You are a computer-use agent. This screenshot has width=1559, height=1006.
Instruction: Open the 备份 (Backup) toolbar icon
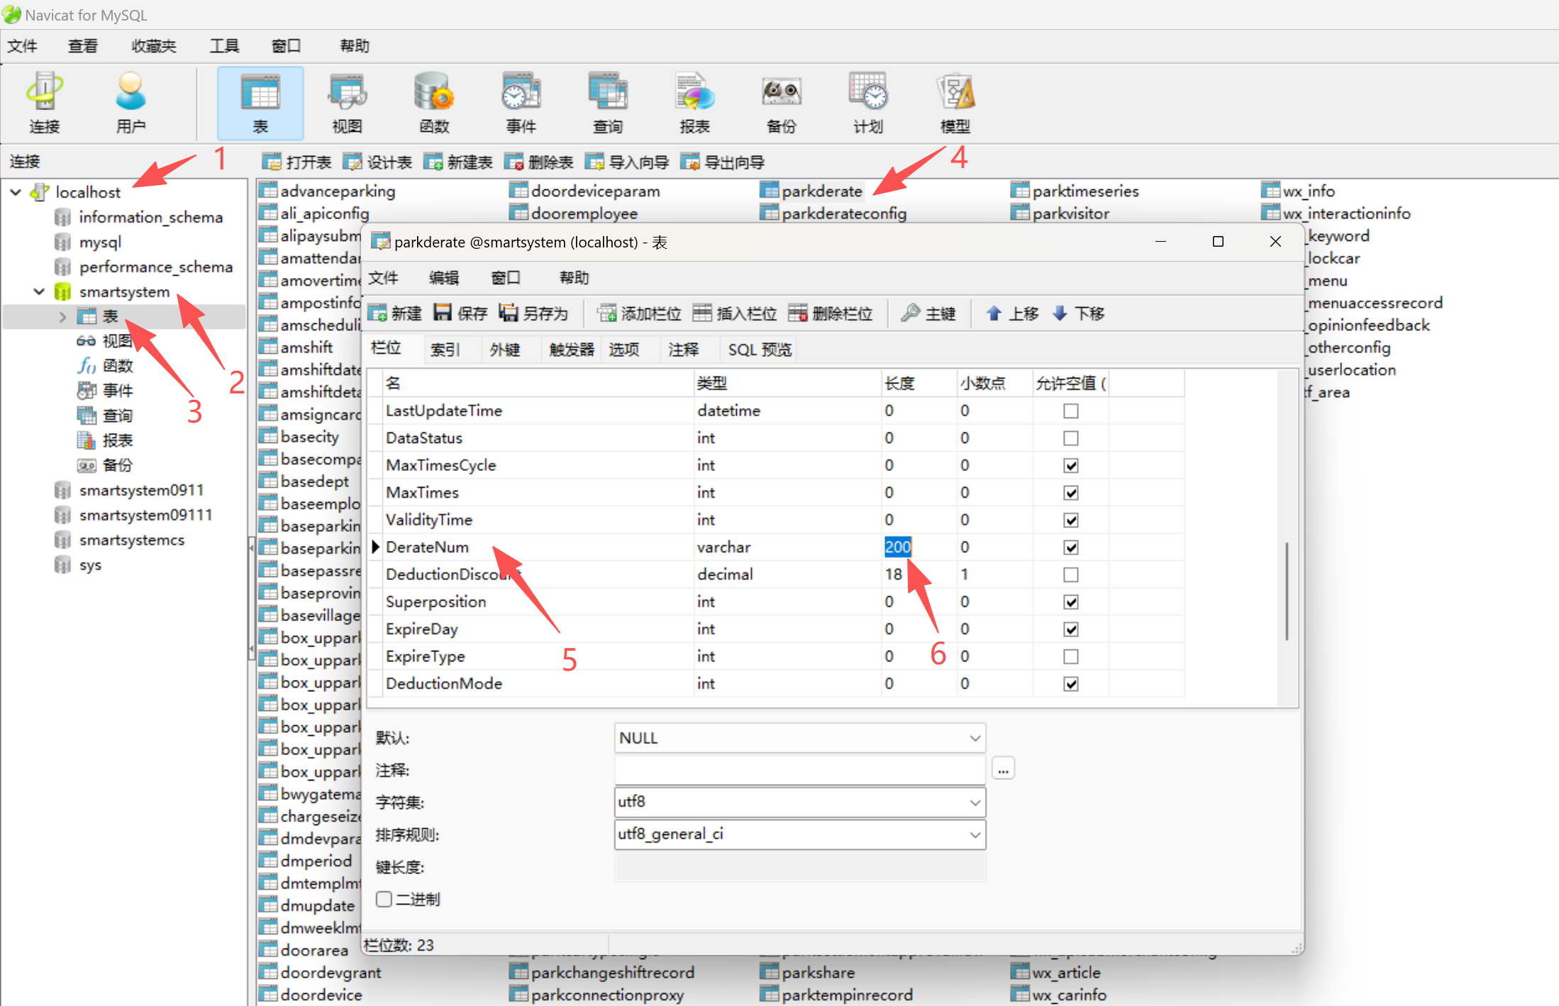pyautogui.click(x=781, y=103)
